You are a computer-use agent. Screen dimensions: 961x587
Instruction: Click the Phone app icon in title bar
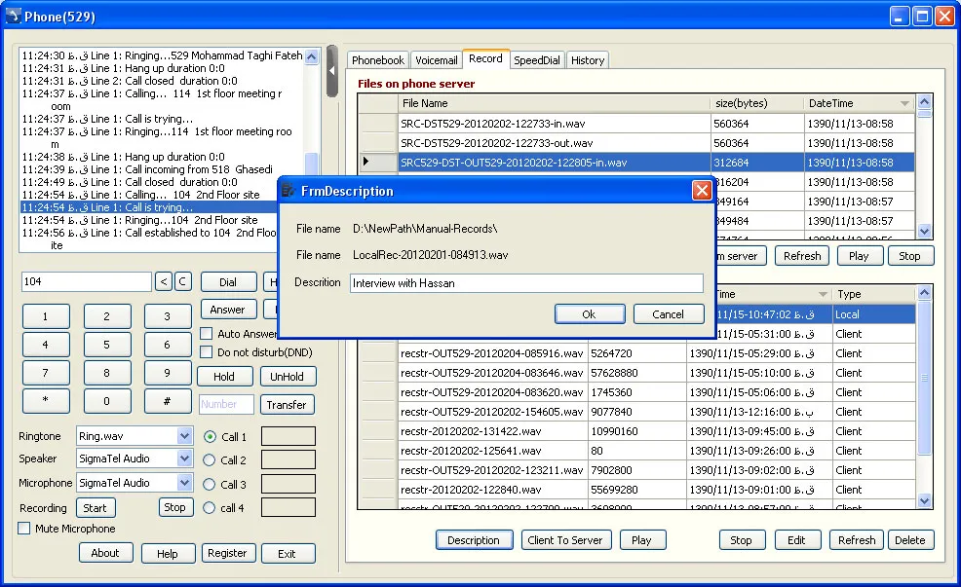click(13, 16)
